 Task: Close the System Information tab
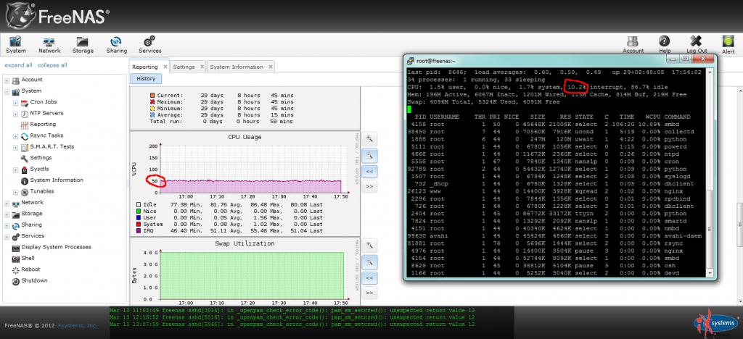[x=271, y=67]
